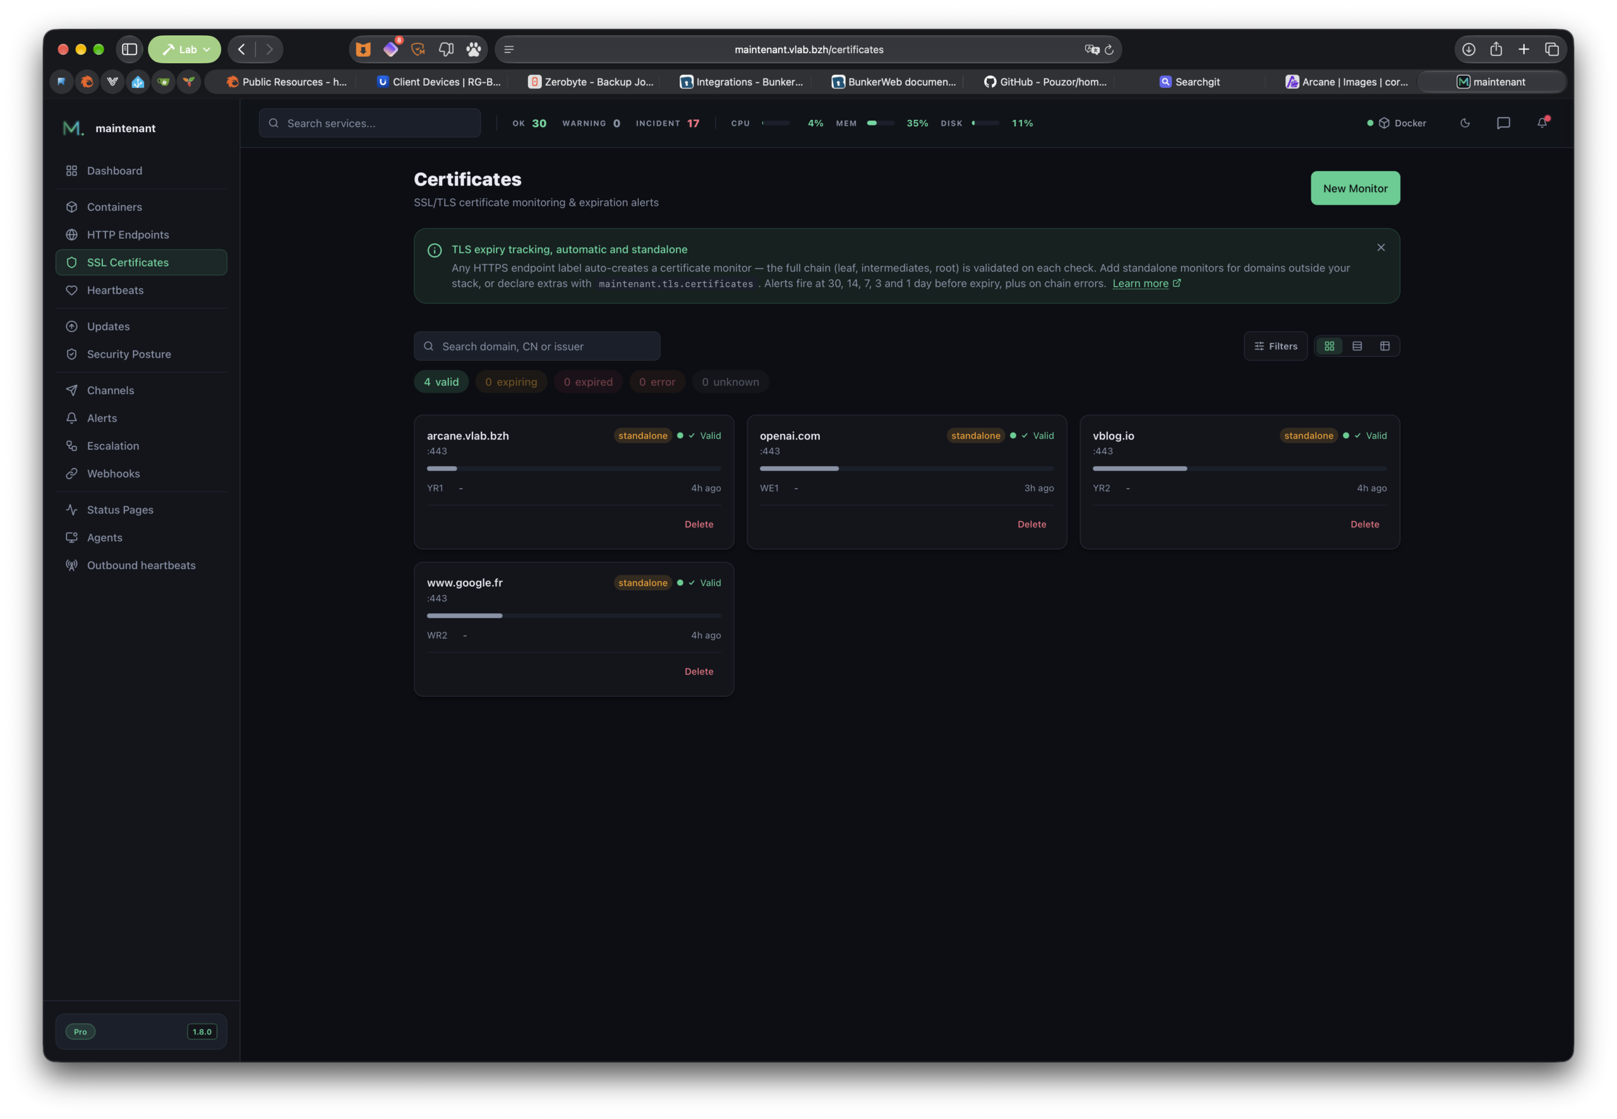Open the Dashboard page

click(x=141, y=171)
